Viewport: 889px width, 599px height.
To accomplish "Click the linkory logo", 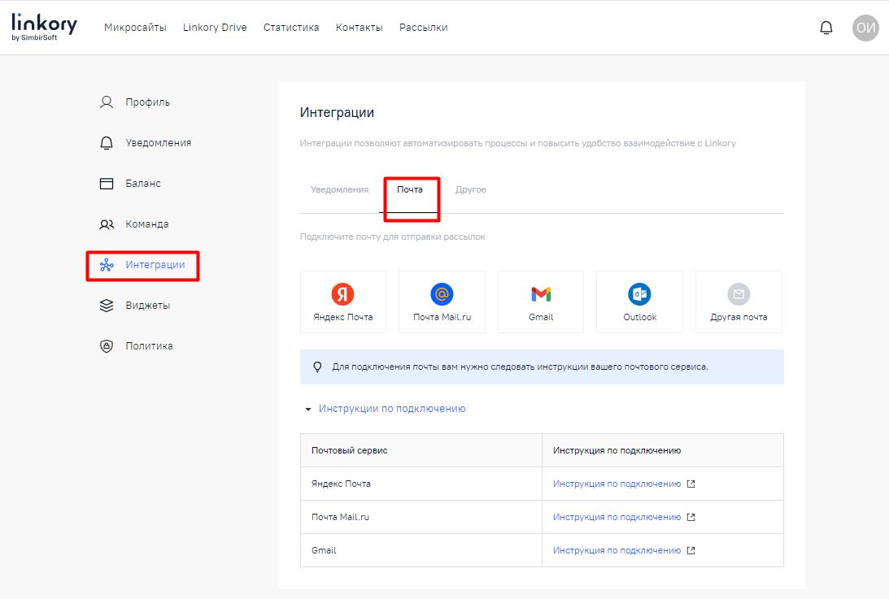I will click(44, 27).
